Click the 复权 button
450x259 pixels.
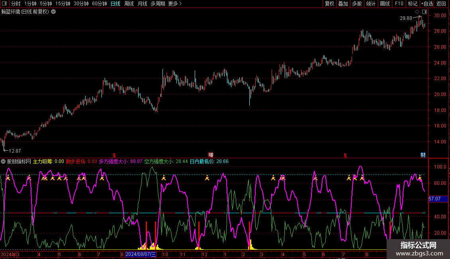pos(329,4)
